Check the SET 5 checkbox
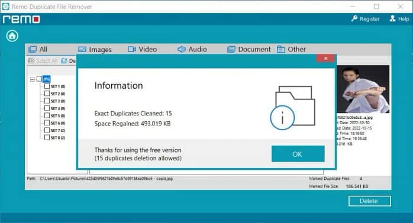The height and width of the screenshot is (223, 413). [47, 115]
